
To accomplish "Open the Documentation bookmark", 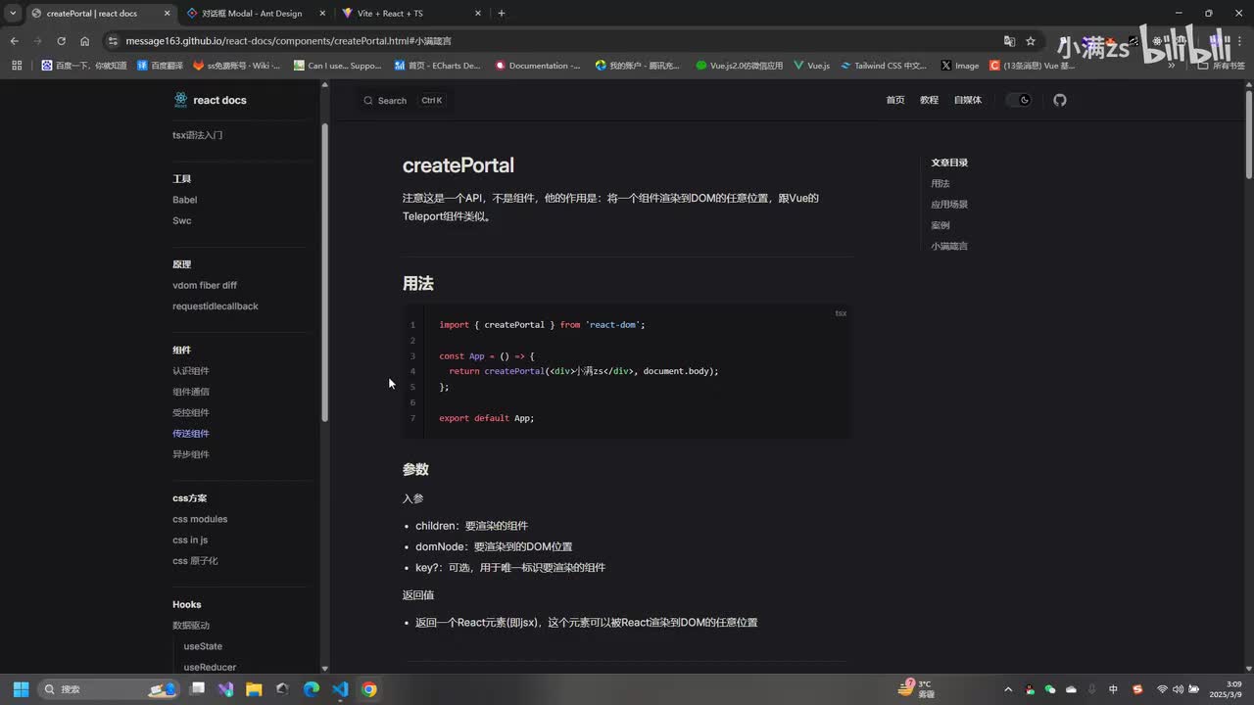I will click(x=538, y=66).
